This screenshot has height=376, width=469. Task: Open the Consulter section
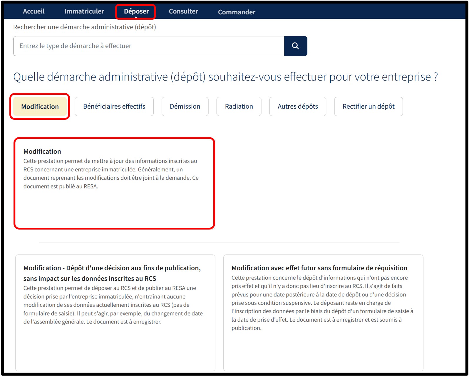tap(183, 11)
